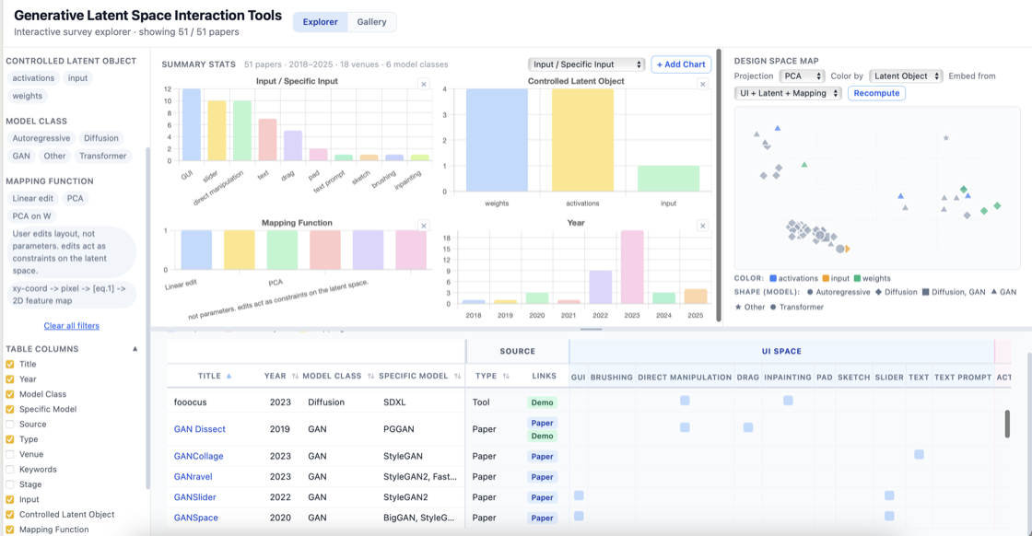
Task: Close the Year chart
Action: (x=703, y=226)
